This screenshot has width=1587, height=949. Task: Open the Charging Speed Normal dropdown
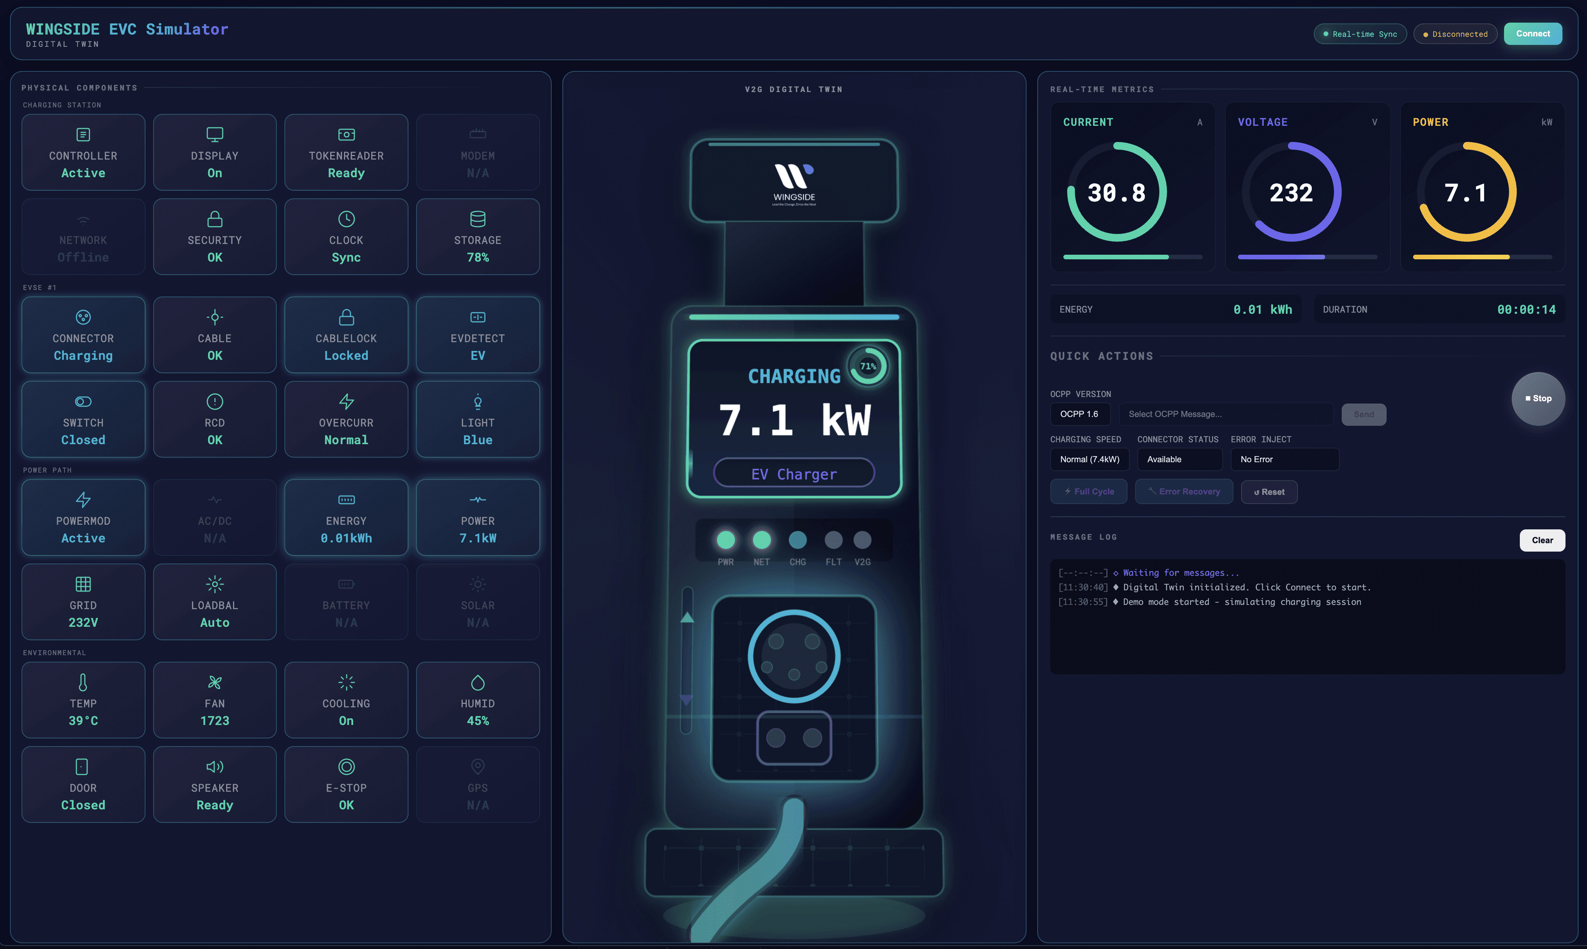pos(1089,460)
